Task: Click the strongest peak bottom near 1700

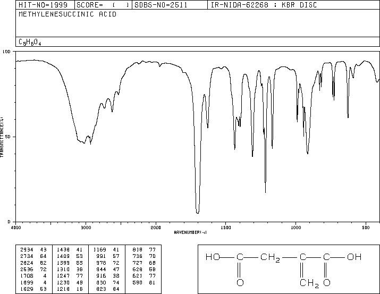Action: coord(198,213)
